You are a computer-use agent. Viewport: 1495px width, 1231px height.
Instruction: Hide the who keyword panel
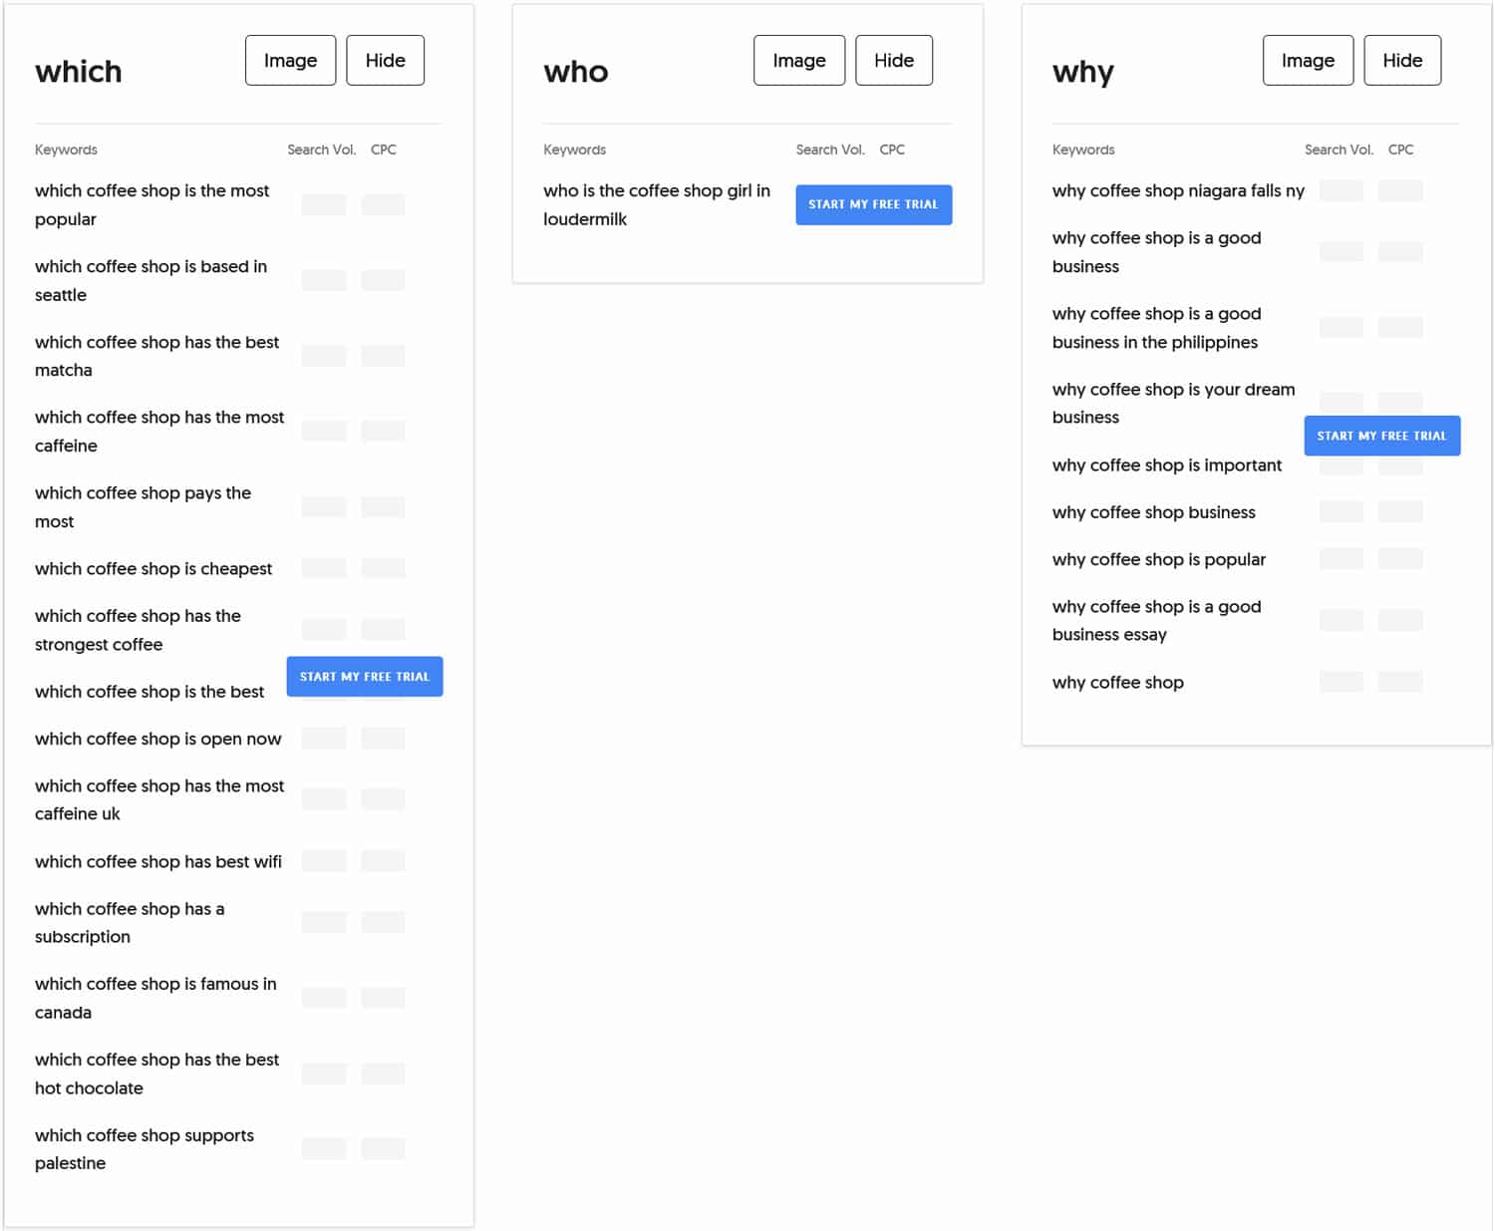click(893, 60)
